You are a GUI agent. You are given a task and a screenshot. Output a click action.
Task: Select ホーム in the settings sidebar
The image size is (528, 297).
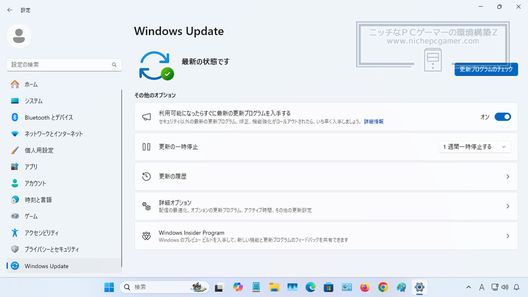[64, 84]
